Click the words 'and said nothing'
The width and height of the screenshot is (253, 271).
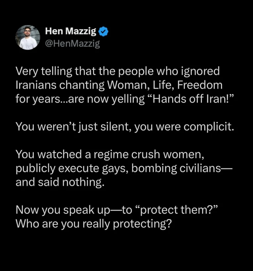[x=60, y=182]
